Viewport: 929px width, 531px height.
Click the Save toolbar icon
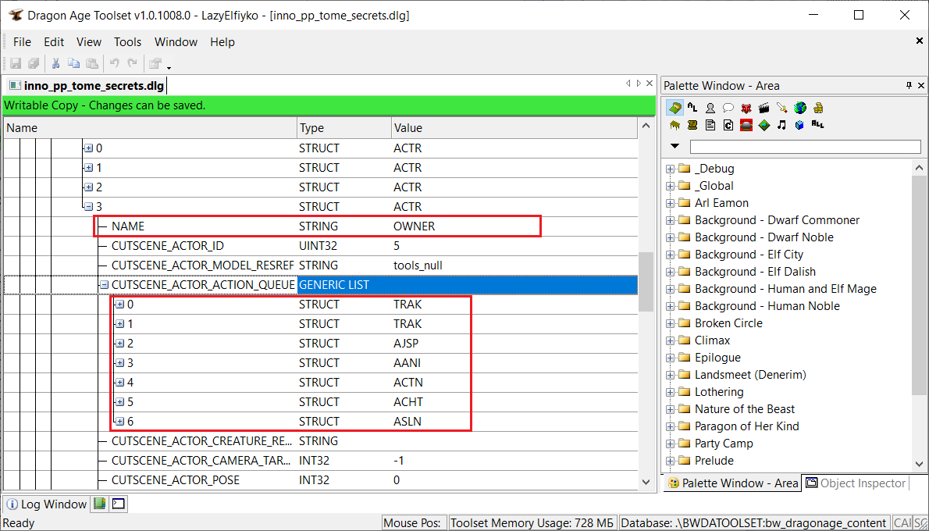point(16,62)
